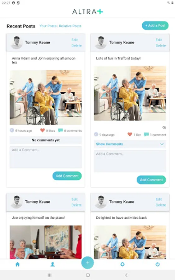
Task: Tap the round plus button in bottom bar
Action: click(x=87, y=263)
